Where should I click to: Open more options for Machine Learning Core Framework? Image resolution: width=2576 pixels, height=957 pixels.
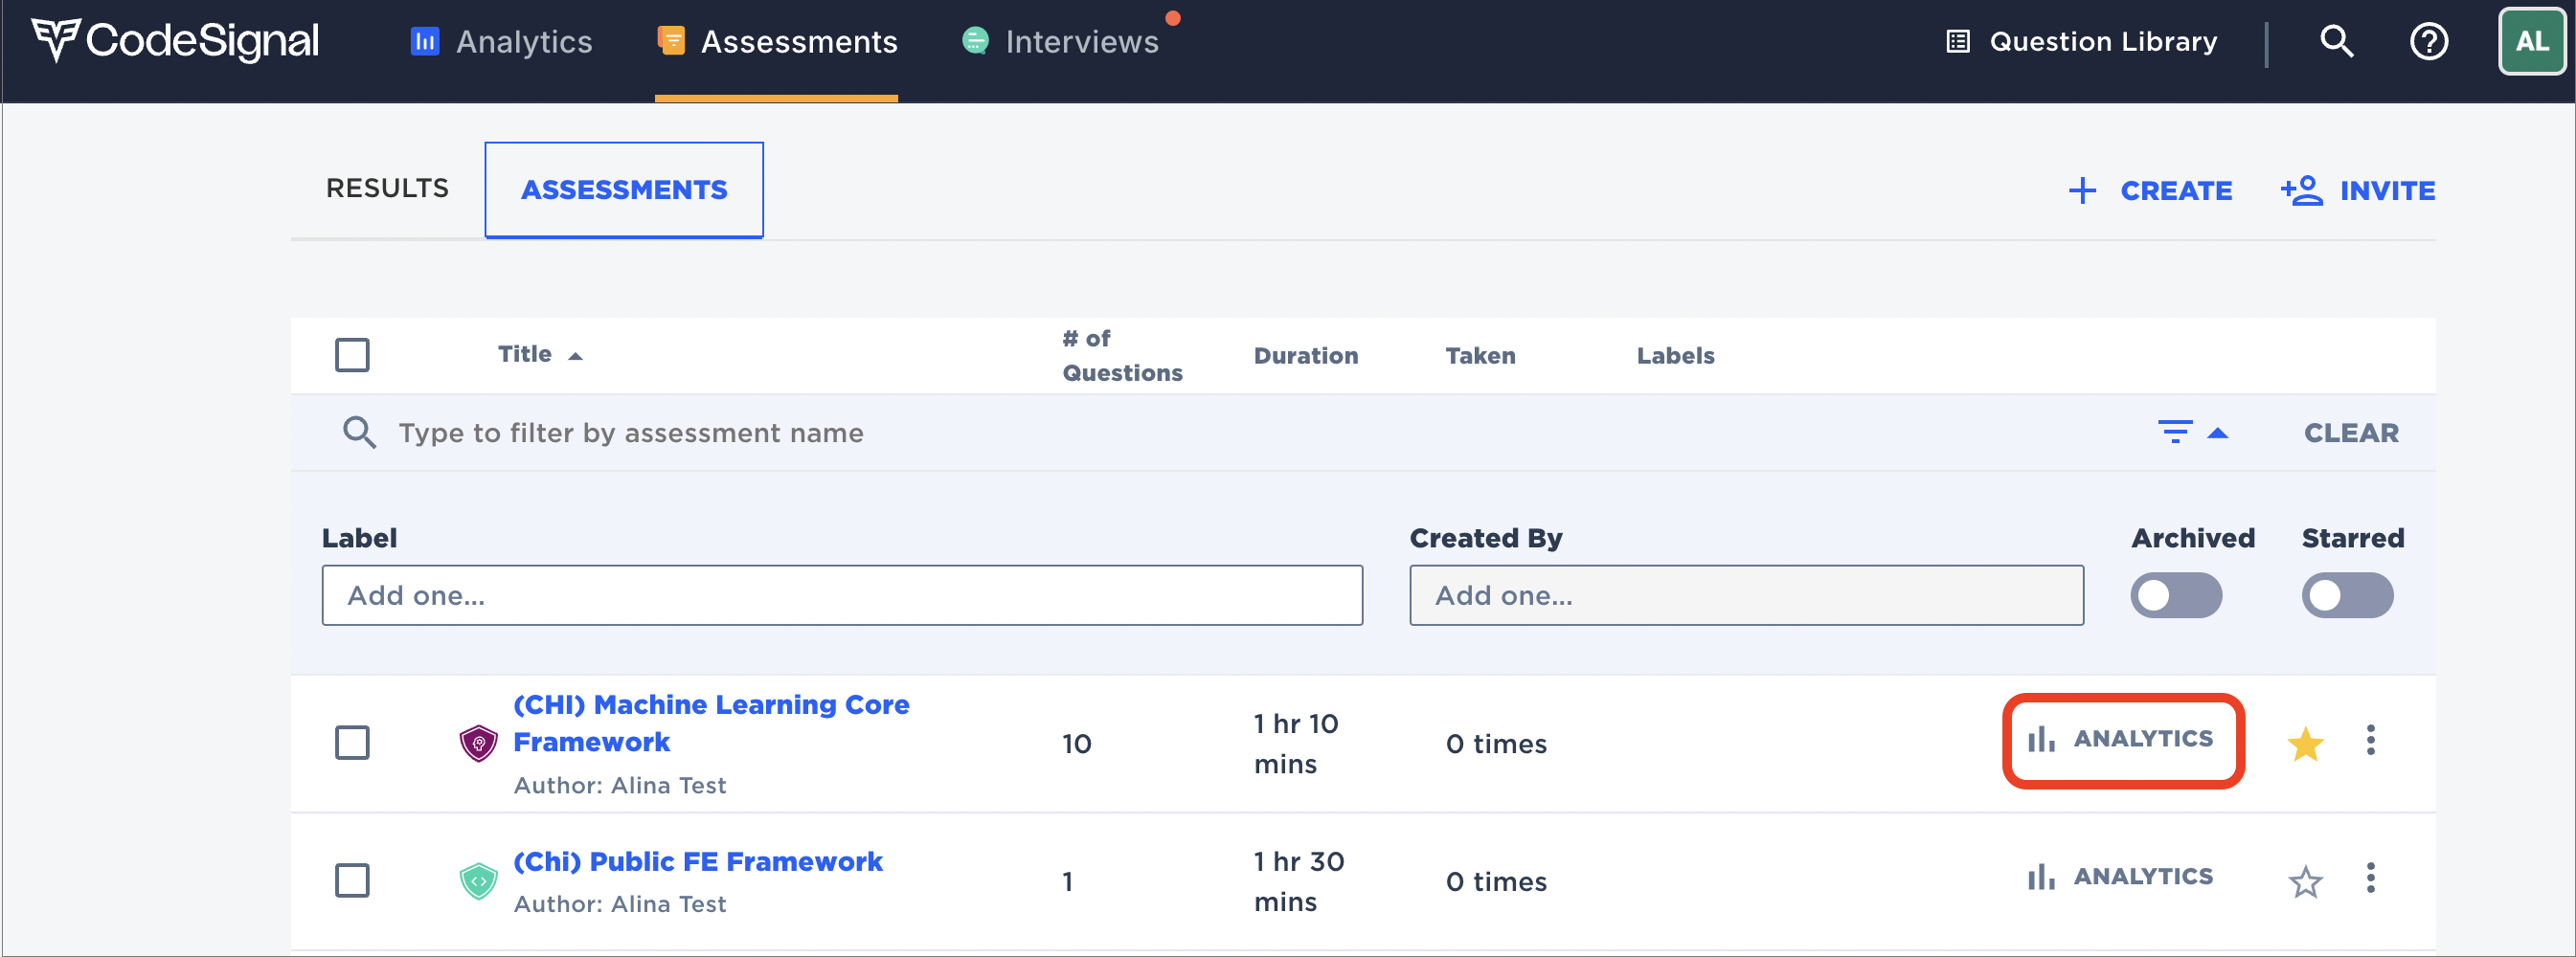(x=2370, y=740)
